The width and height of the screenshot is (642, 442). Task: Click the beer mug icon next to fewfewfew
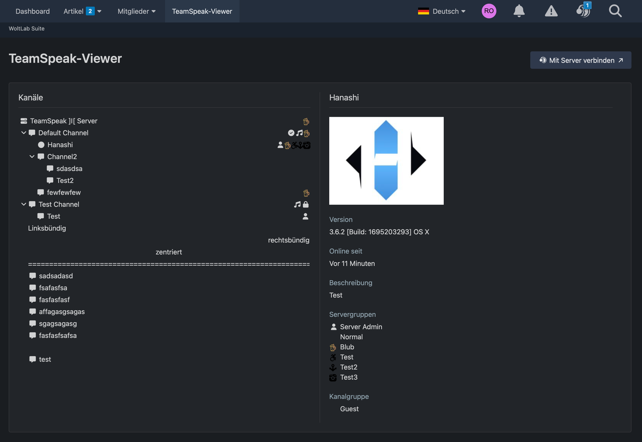point(306,193)
